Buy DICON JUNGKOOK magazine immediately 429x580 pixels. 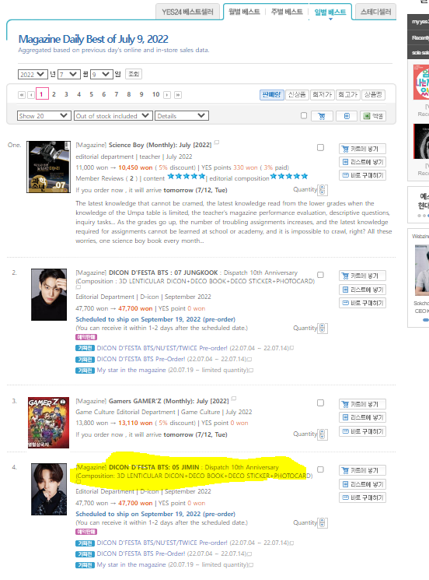click(x=362, y=303)
